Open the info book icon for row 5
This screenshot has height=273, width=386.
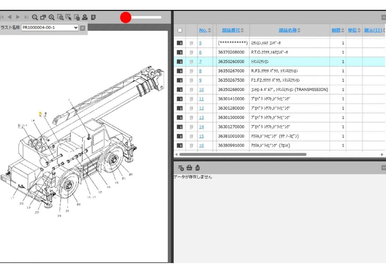point(180,43)
